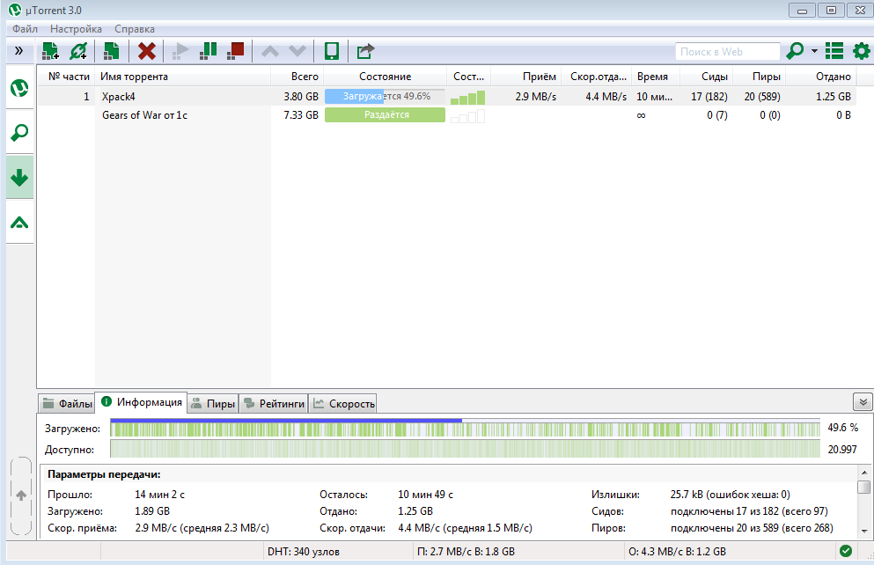
Task: Click the Create New Torrent icon
Action: point(112,51)
